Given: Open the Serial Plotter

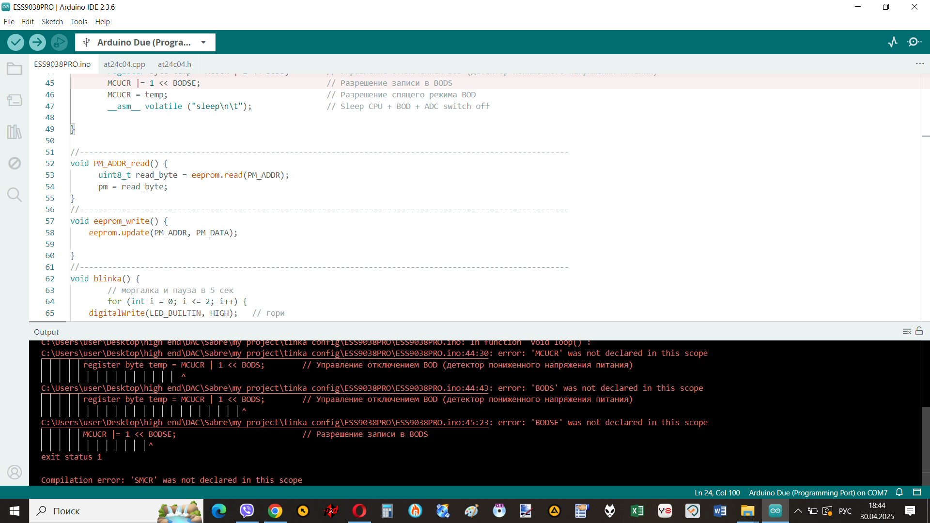Looking at the screenshot, I should pyautogui.click(x=893, y=42).
